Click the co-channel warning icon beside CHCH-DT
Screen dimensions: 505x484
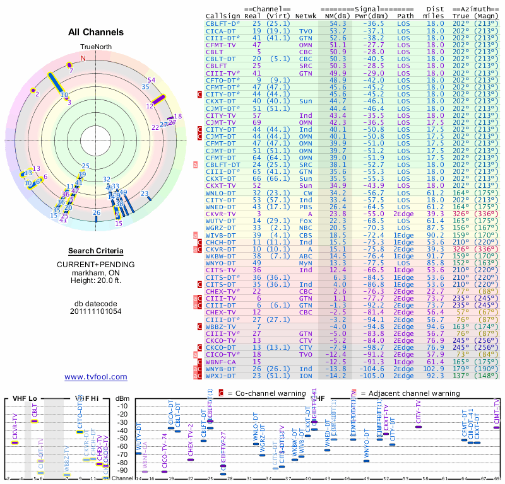click(200, 242)
